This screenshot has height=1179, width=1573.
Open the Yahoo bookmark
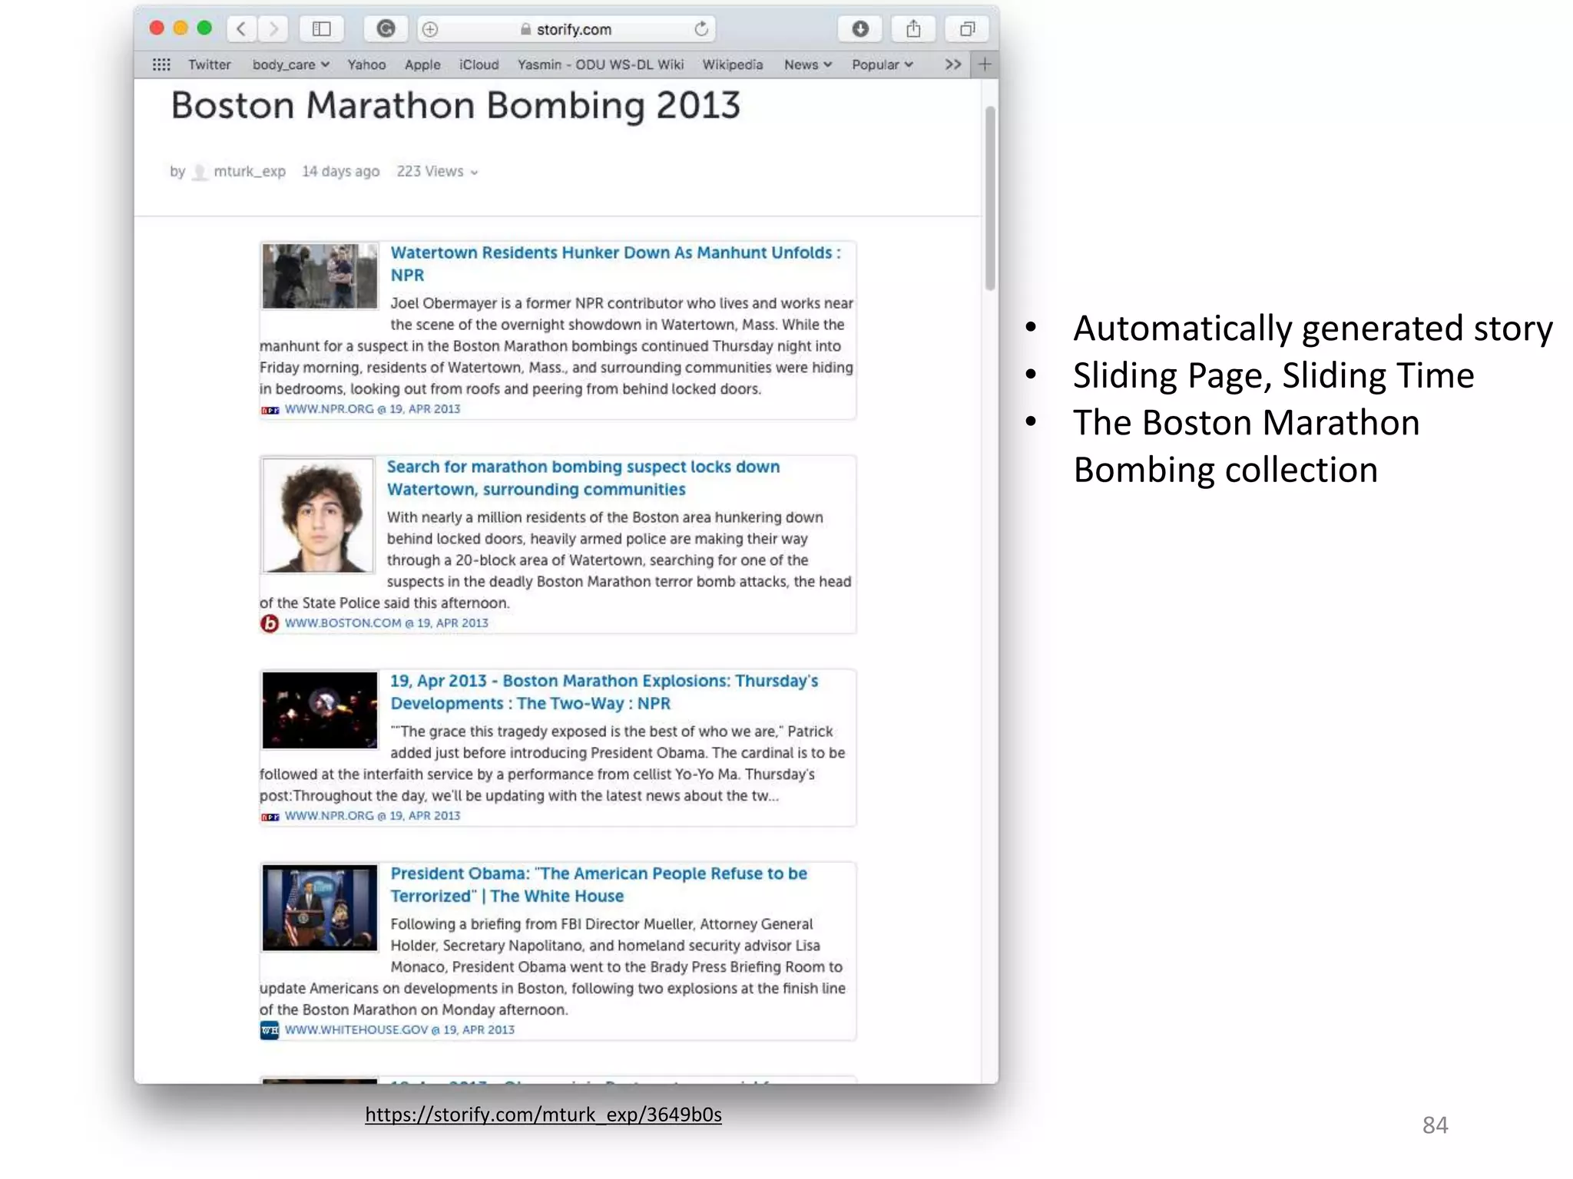pyautogui.click(x=366, y=64)
